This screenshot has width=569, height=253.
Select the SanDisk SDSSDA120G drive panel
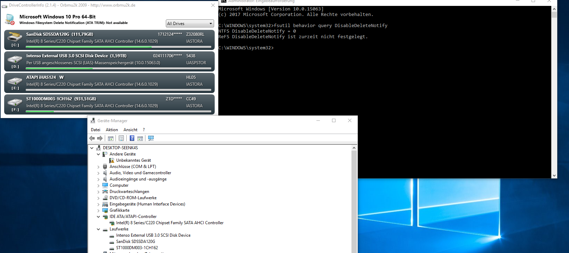pos(109,40)
